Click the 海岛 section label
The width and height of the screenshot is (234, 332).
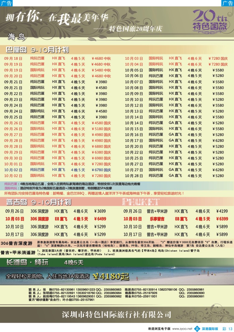(17, 37)
